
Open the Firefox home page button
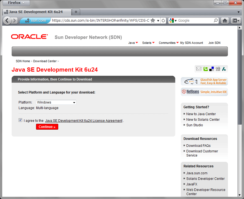[225, 21]
